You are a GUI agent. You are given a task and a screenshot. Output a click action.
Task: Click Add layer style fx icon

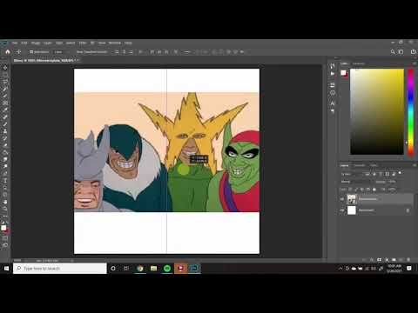pyautogui.click(x=372, y=260)
